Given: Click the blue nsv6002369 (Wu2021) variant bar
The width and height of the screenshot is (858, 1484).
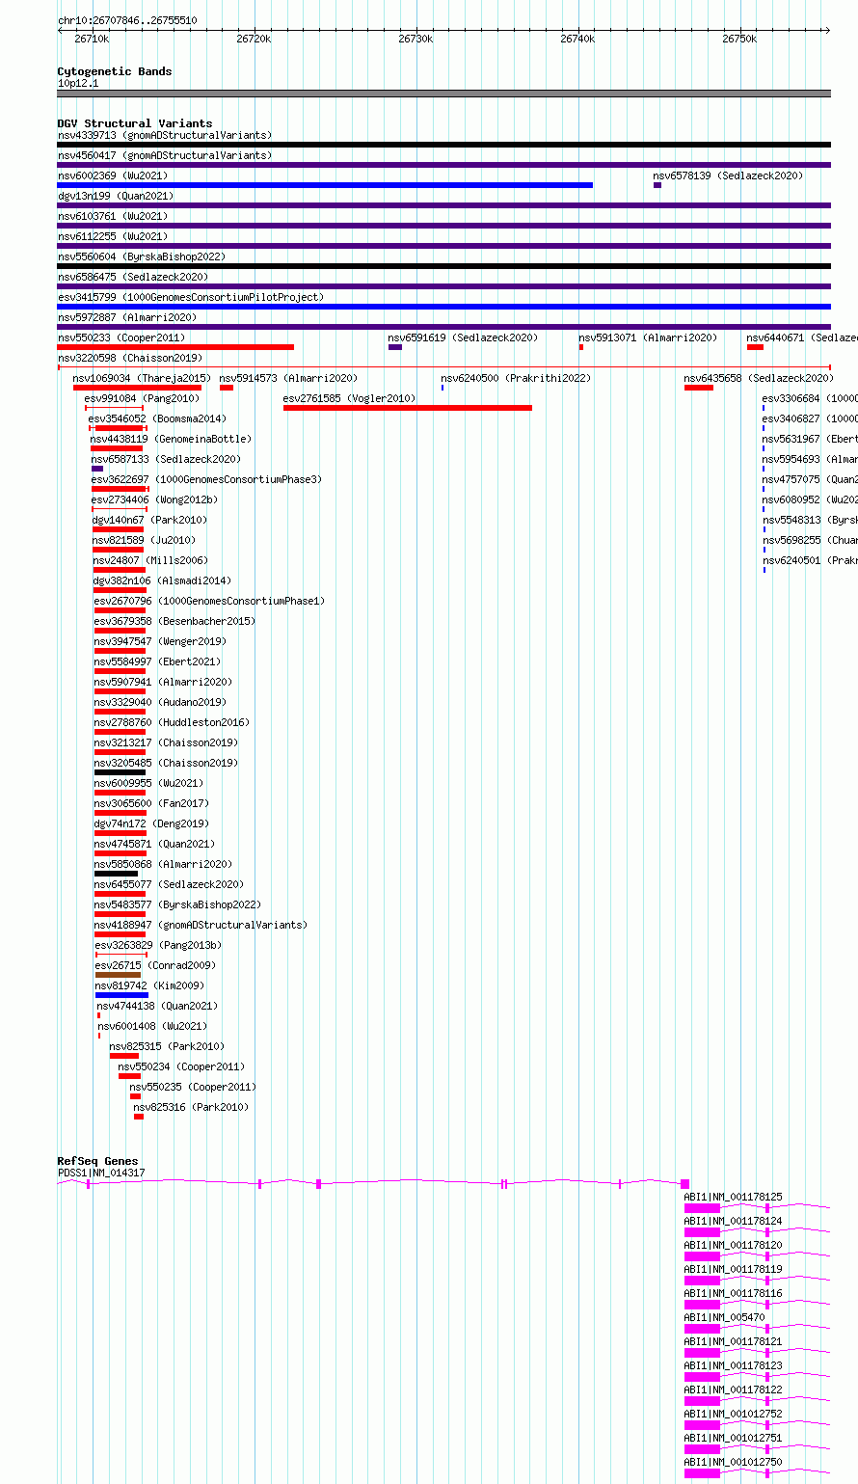Looking at the screenshot, I should [x=325, y=185].
